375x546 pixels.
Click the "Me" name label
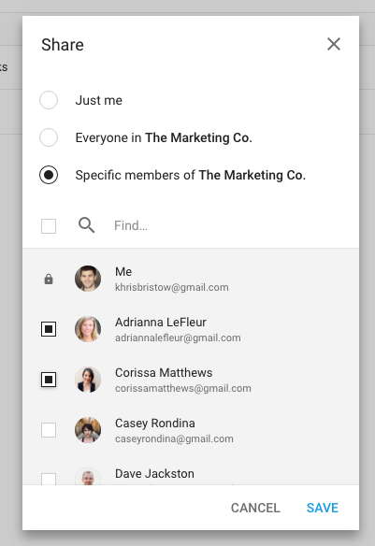click(123, 272)
